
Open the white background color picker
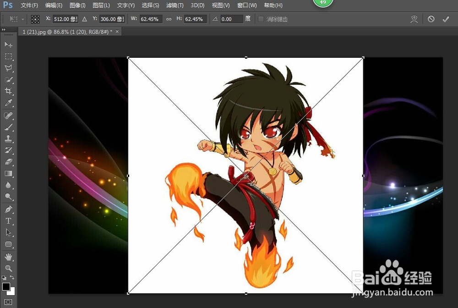(12, 292)
